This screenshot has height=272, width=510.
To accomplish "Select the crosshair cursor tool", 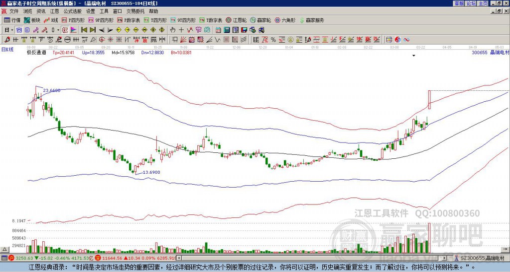I will (x=181, y=30).
